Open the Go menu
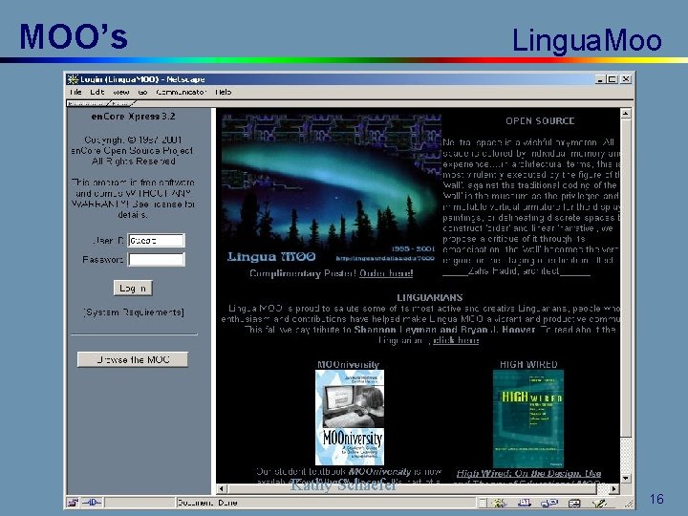Viewport: 688px width, 516px height. pos(142,92)
